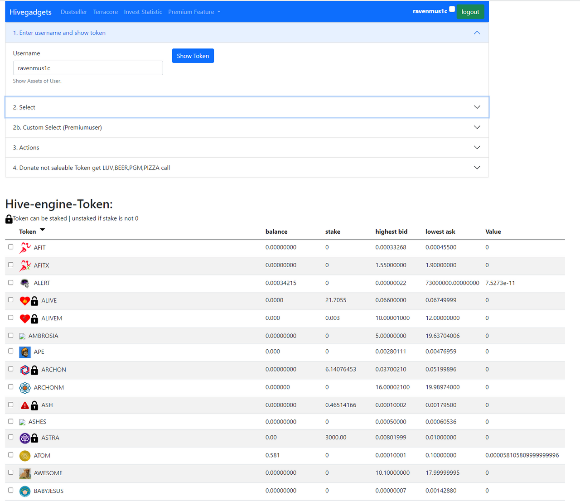Focus the Username input field
The height and width of the screenshot is (501, 580).
(x=88, y=68)
